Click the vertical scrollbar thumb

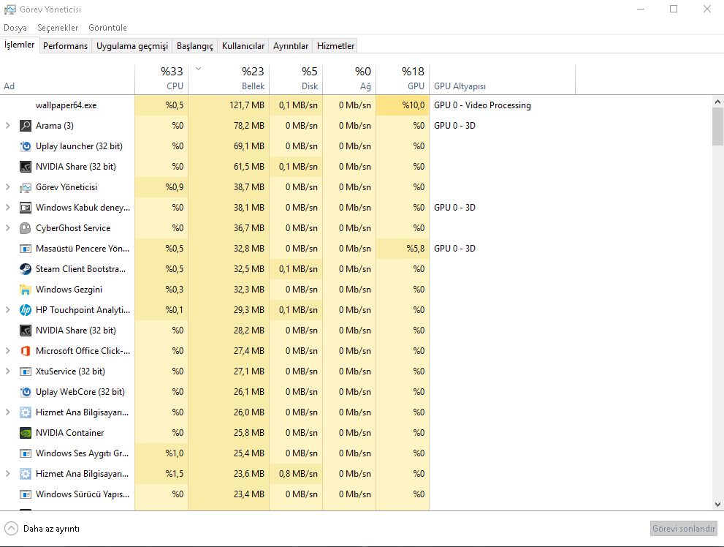[717, 127]
